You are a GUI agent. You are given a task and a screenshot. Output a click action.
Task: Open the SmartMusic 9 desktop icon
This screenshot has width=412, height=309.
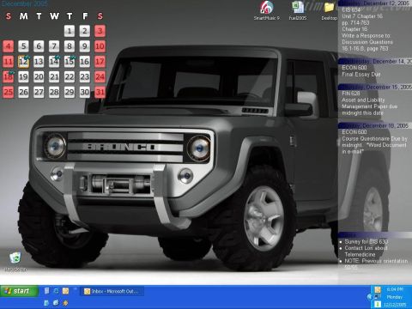click(x=266, y=10)
